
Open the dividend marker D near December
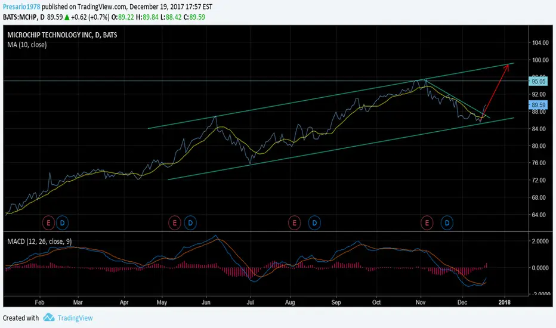447,222
